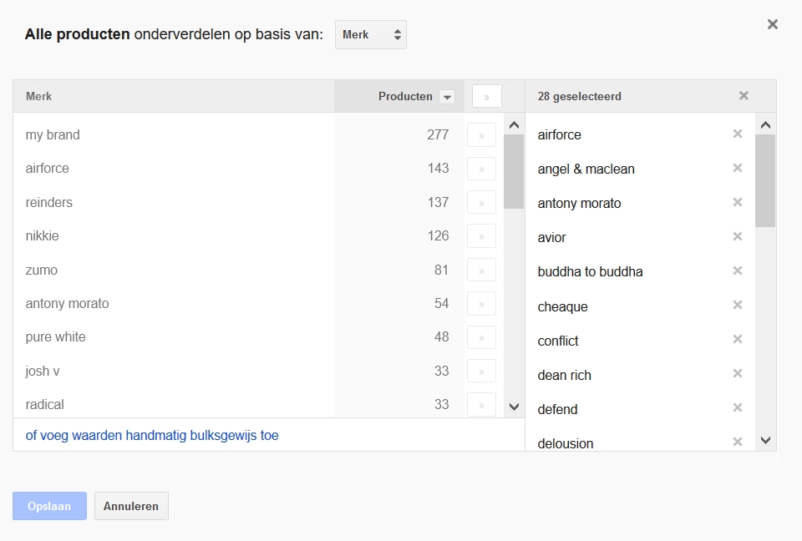
Task: Add my brand to the selection
Action: 481,135
